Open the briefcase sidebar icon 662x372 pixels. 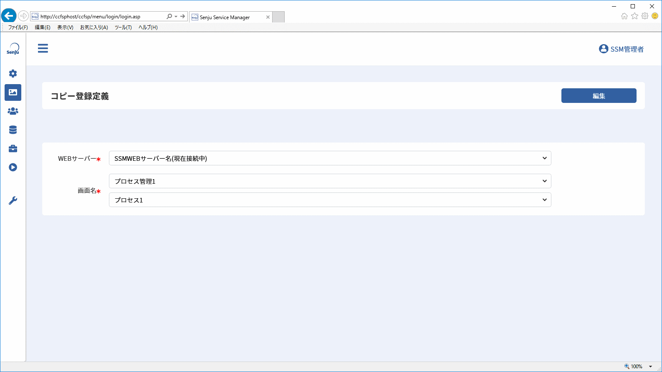(13, 149)
